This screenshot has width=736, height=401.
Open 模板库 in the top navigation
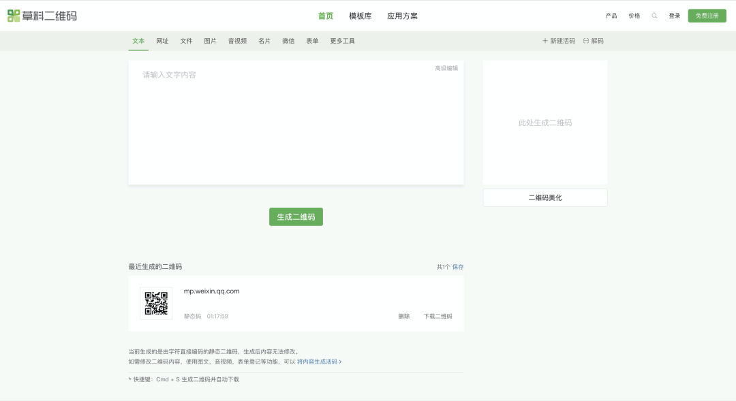coord(360,16)
